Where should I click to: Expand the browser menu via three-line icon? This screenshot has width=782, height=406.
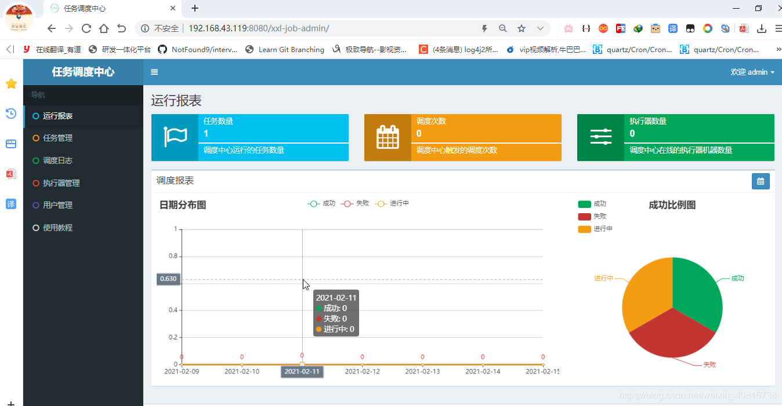(779, 28)
